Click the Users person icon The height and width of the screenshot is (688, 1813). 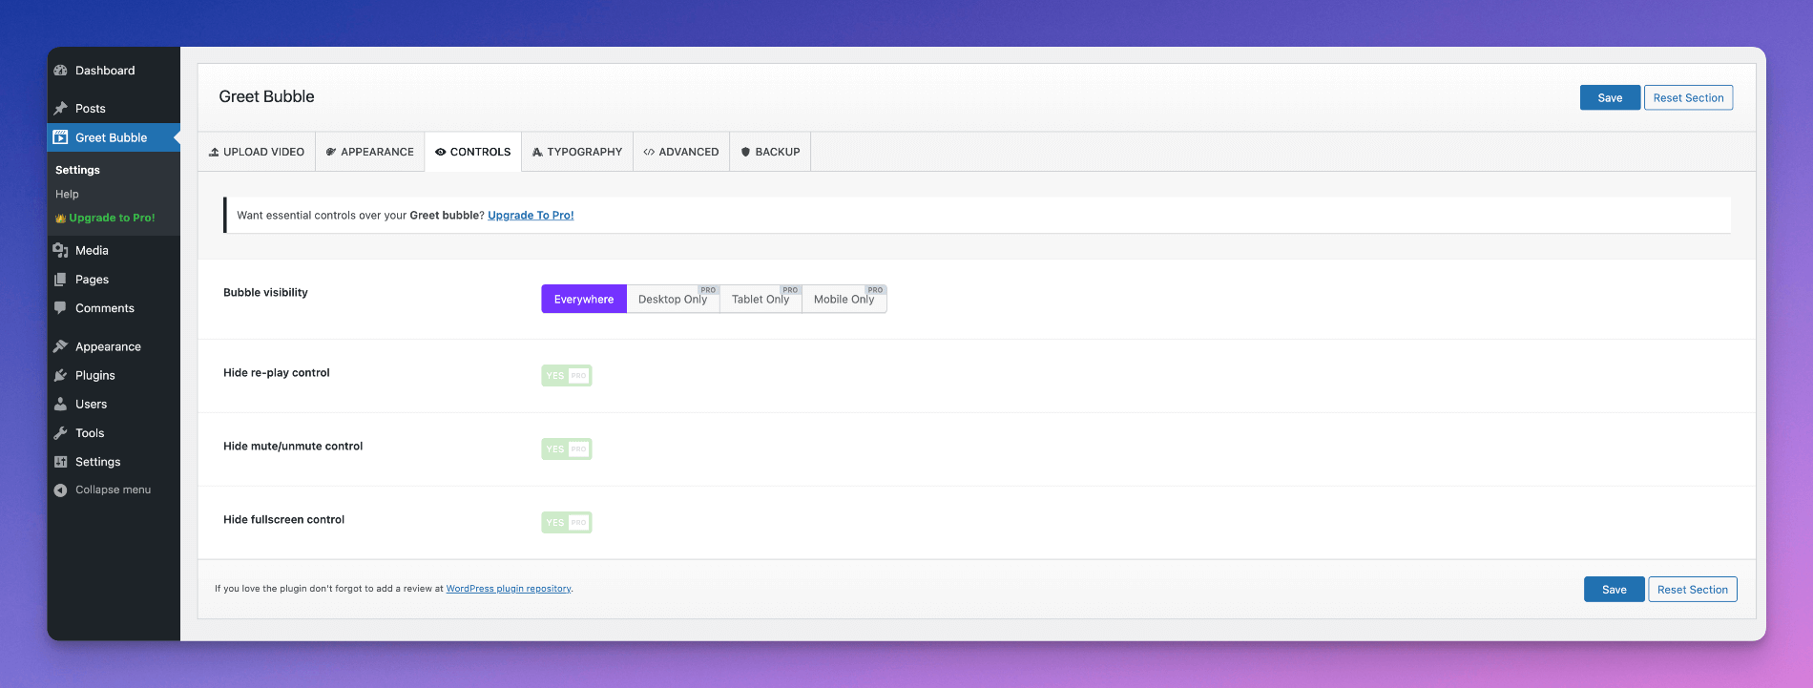click(x=61, y=404)
